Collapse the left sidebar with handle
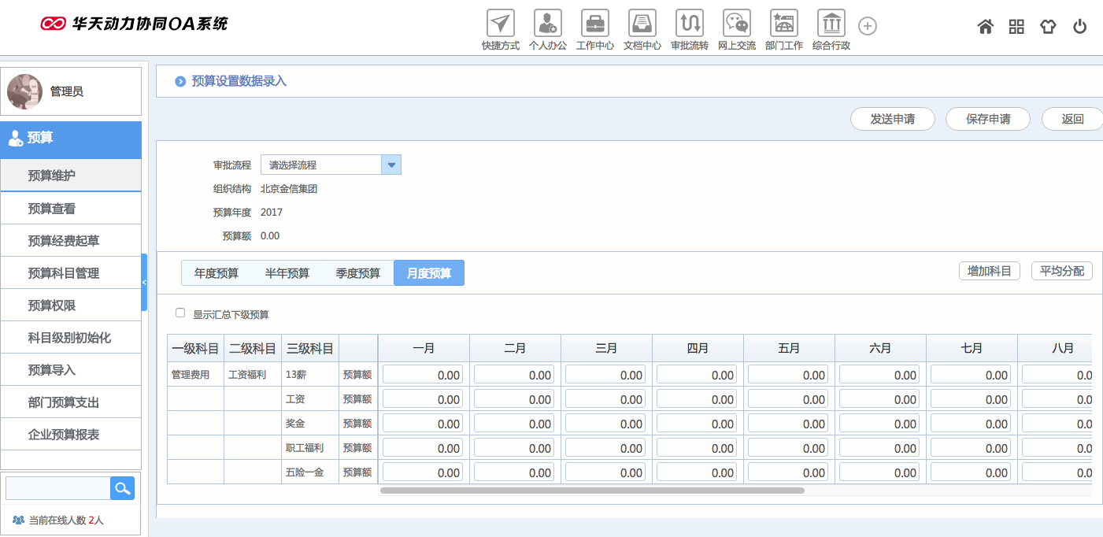The width and height of the screenshot is (1103, 537). (144, 282)
